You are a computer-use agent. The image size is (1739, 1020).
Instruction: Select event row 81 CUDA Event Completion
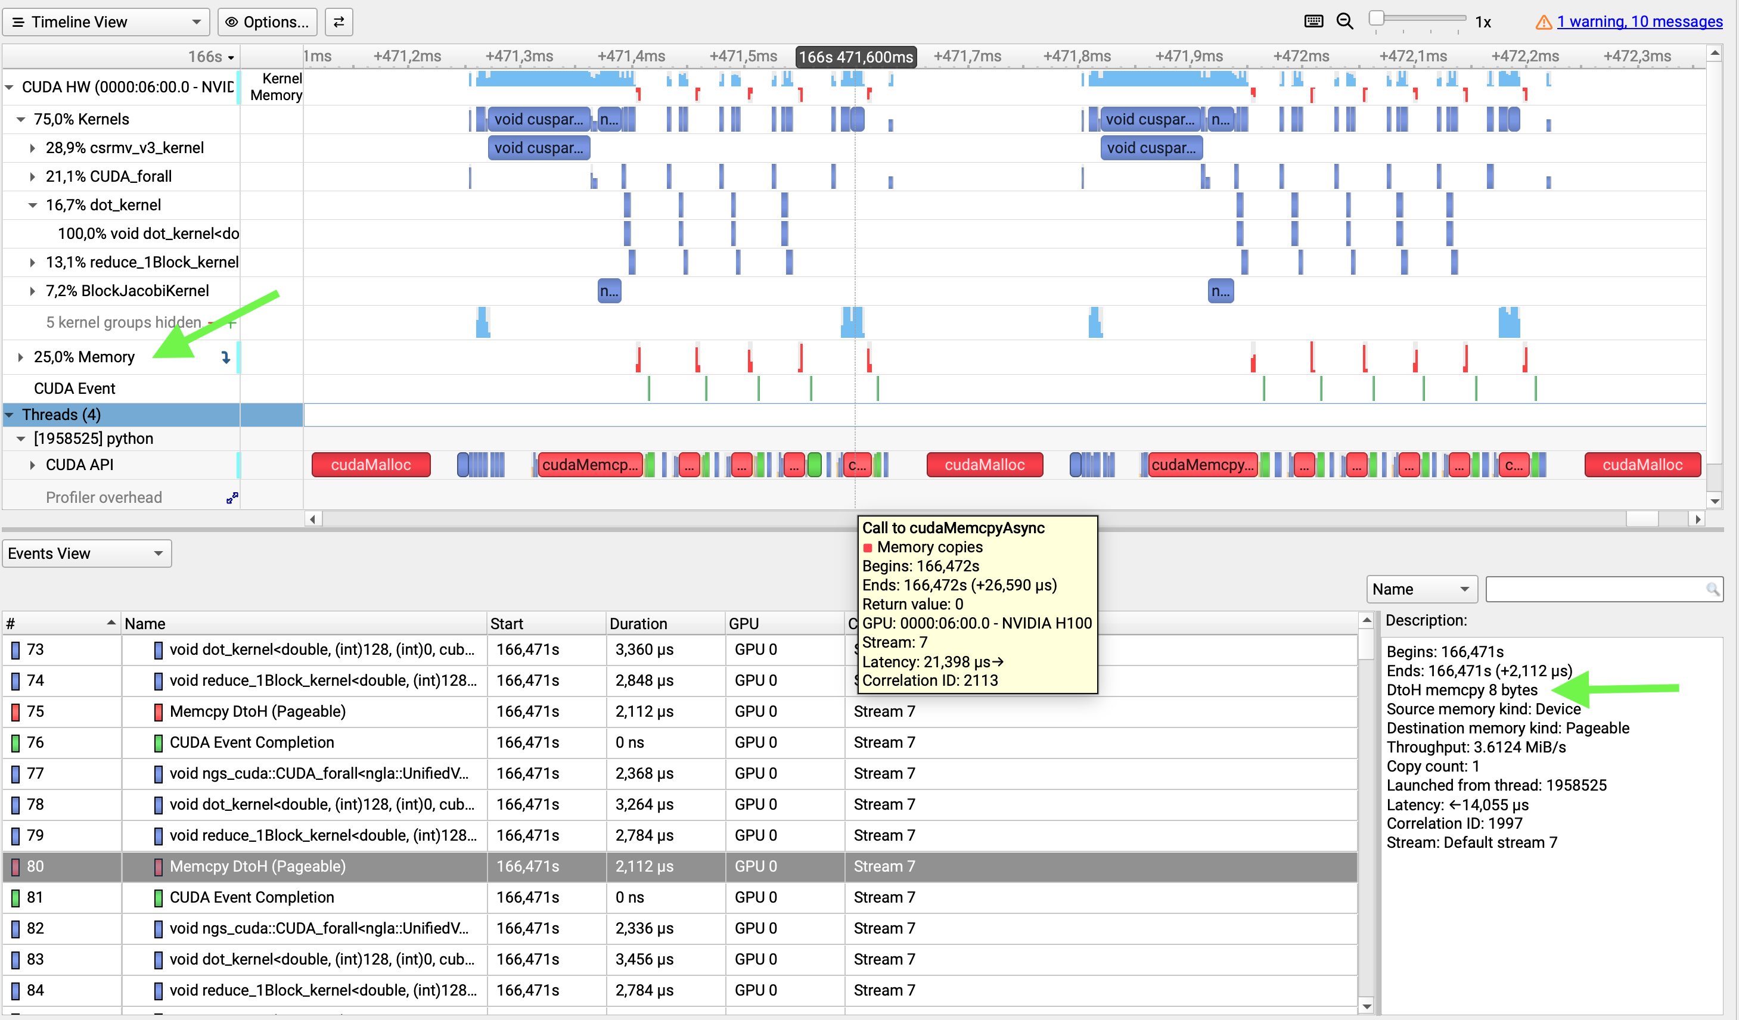[x=680, y=898]
